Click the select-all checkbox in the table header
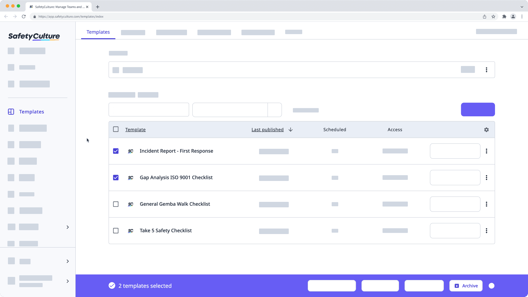Screen dimensions: 528x297 coord(116,129)
